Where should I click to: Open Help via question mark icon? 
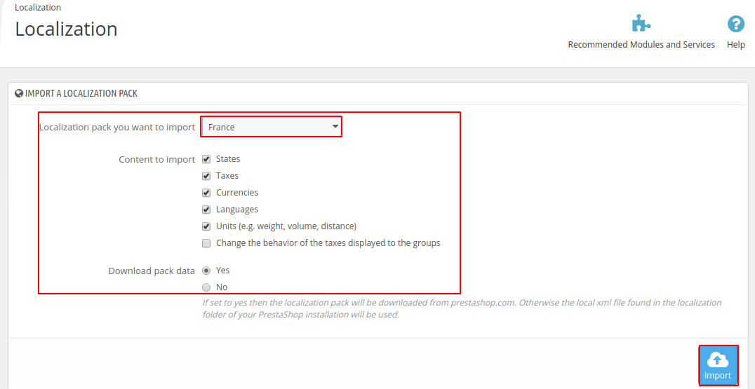click(x=736, y=24)
